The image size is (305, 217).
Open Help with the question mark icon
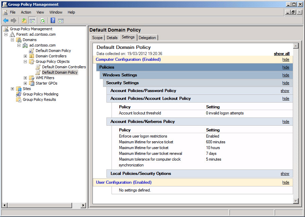(53, 20)
